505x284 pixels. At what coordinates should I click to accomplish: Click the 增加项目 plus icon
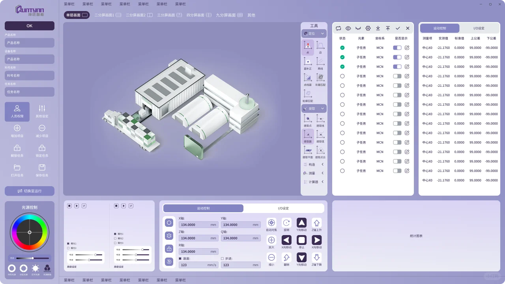[17, 128]
